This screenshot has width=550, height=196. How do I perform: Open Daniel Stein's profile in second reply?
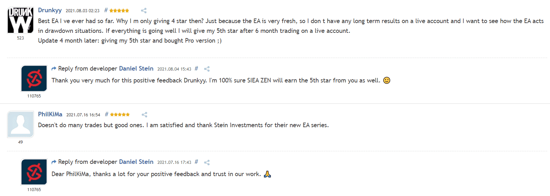(136, 162)
